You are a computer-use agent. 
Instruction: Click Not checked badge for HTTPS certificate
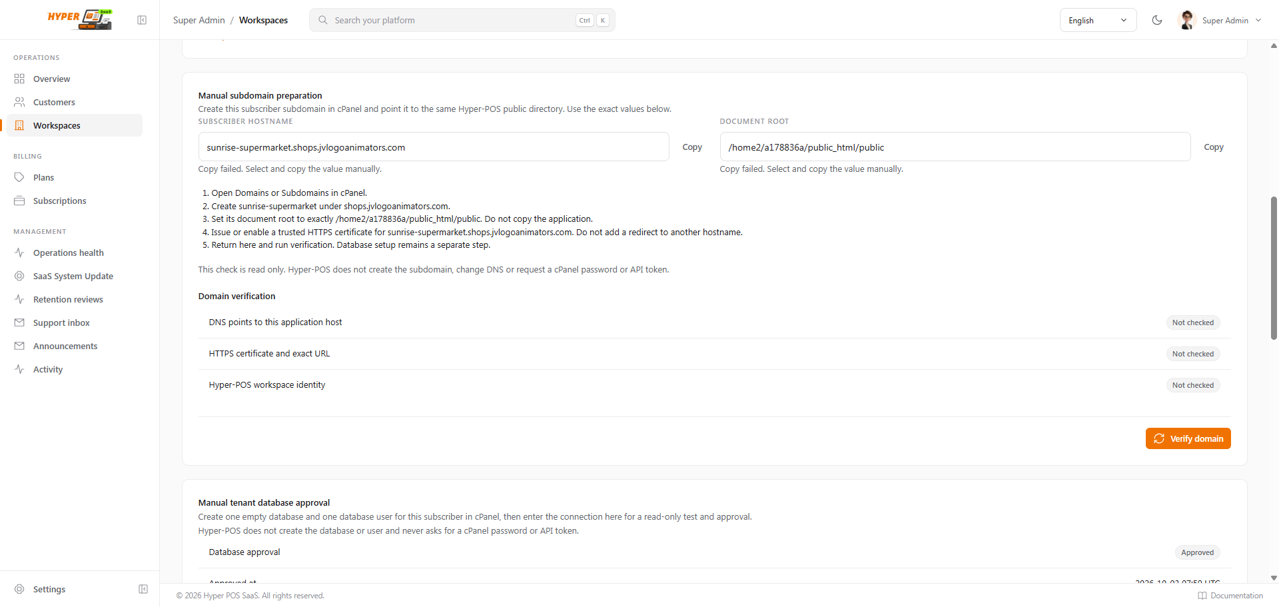(x=1193, y=354)
